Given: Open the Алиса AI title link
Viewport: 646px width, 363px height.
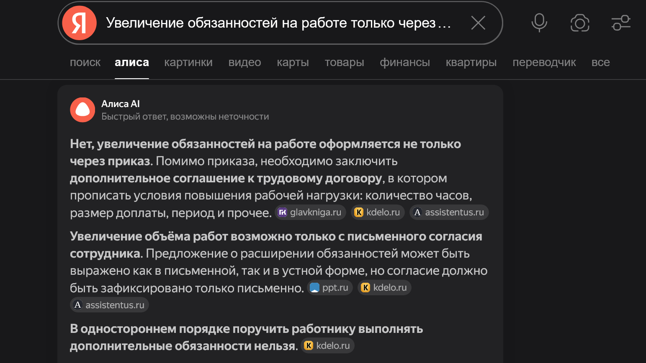Looking at the screenshot, I should 121,104.
